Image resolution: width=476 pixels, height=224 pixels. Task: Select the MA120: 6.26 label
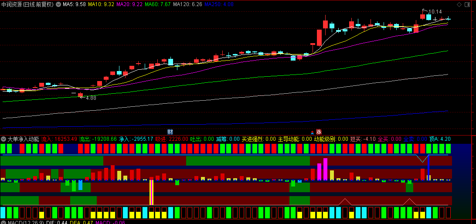coord(187,4)
